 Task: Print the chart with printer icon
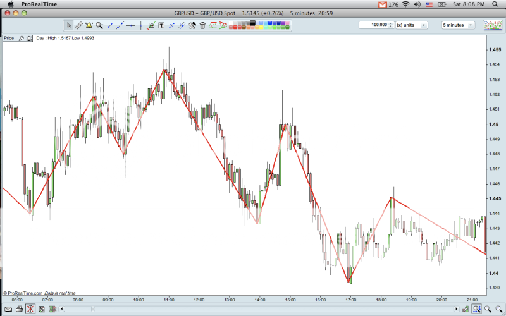[x=19, y=309]
